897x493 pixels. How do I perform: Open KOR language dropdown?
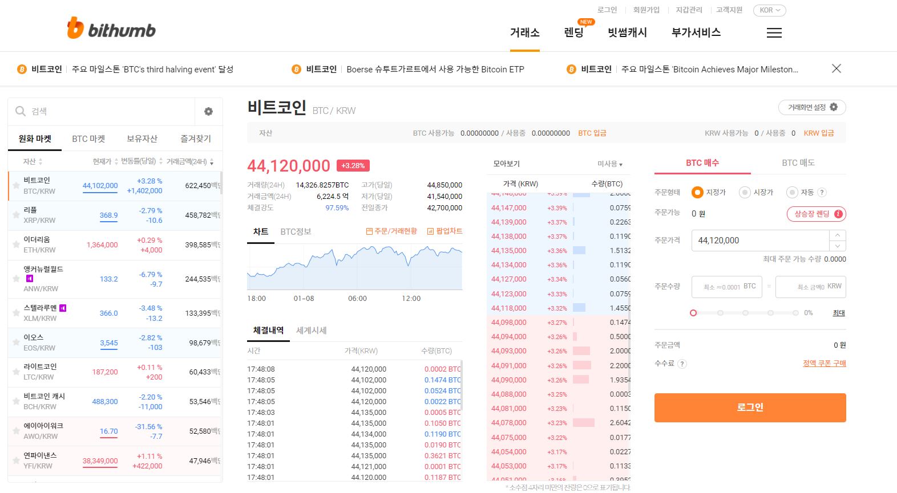pyautogui.click(x=770, y=10)
